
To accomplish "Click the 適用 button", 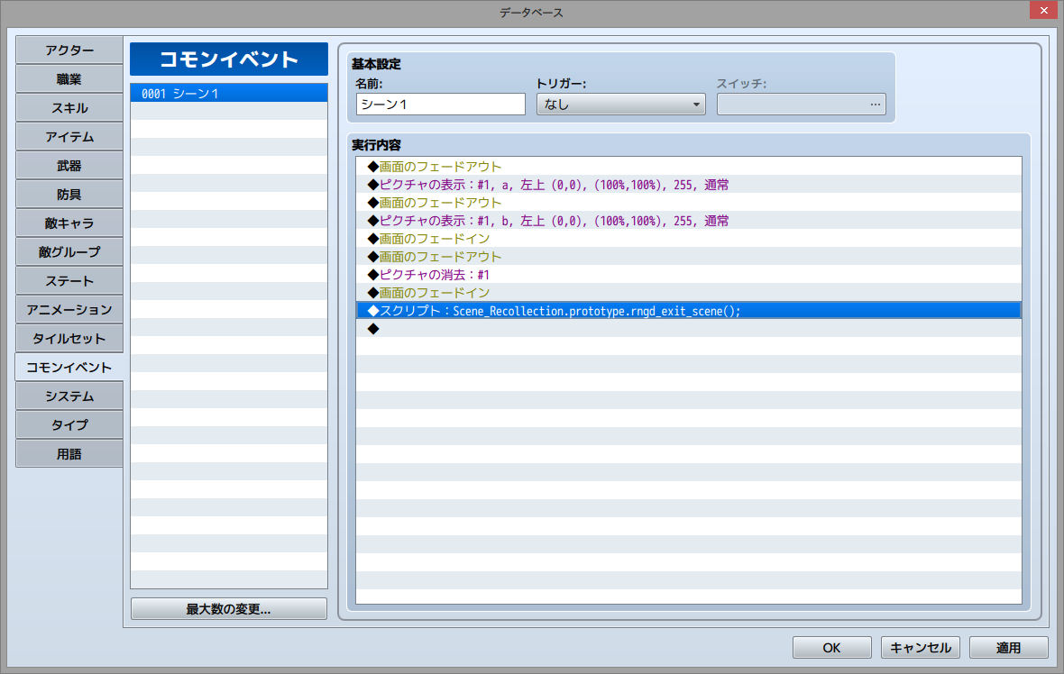I will click(x=1008, y=648).
